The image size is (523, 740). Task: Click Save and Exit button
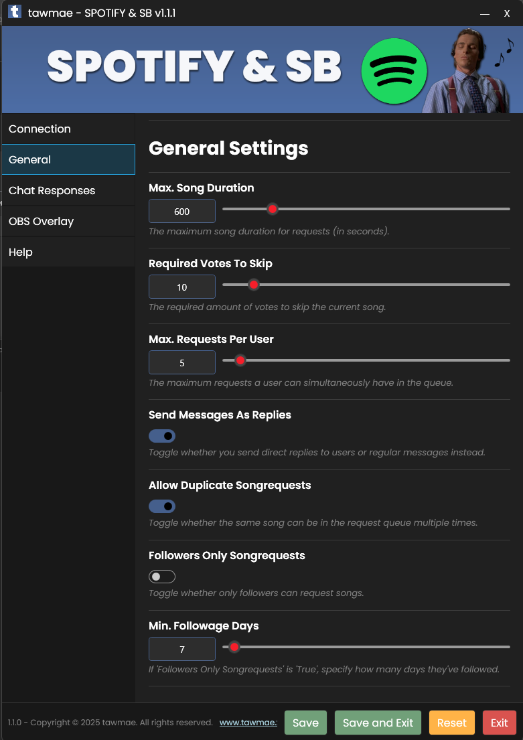[x=378, y=723]
